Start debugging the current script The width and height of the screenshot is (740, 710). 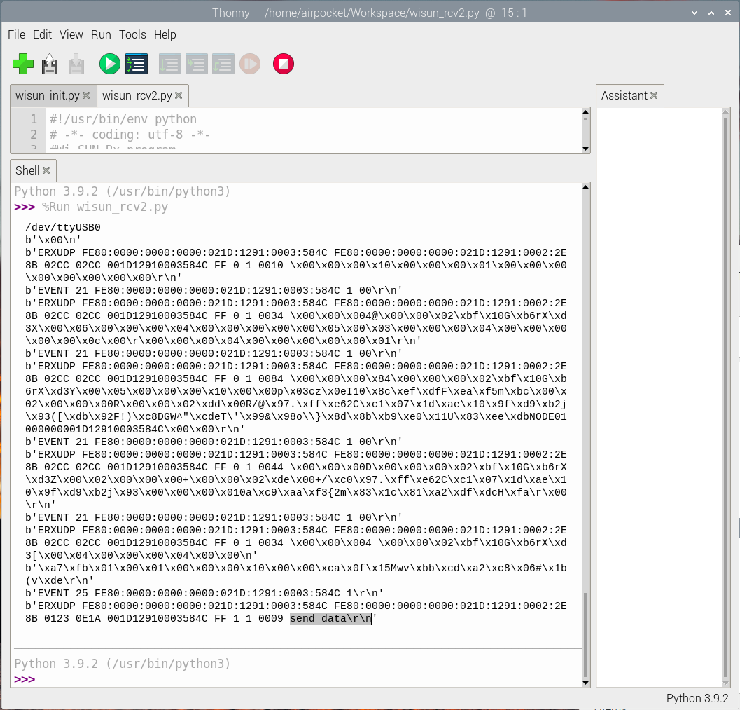(136, 64)
